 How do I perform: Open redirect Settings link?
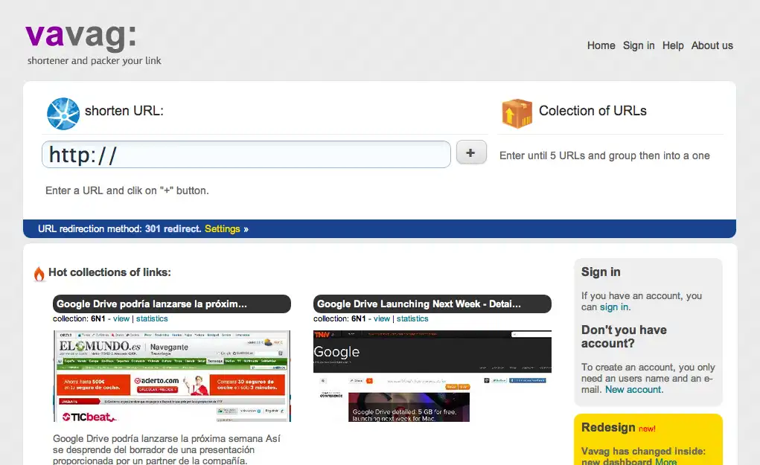(222, 228)
